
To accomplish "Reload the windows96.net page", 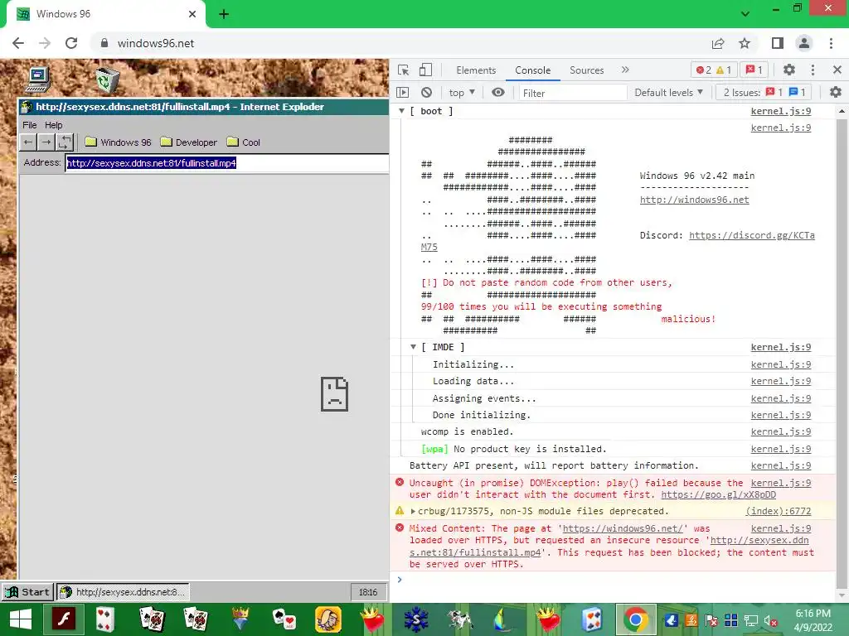I will coord(71,43).
